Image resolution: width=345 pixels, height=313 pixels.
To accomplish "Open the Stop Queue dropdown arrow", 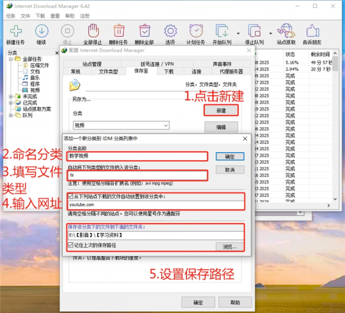I will pos(271,33).
